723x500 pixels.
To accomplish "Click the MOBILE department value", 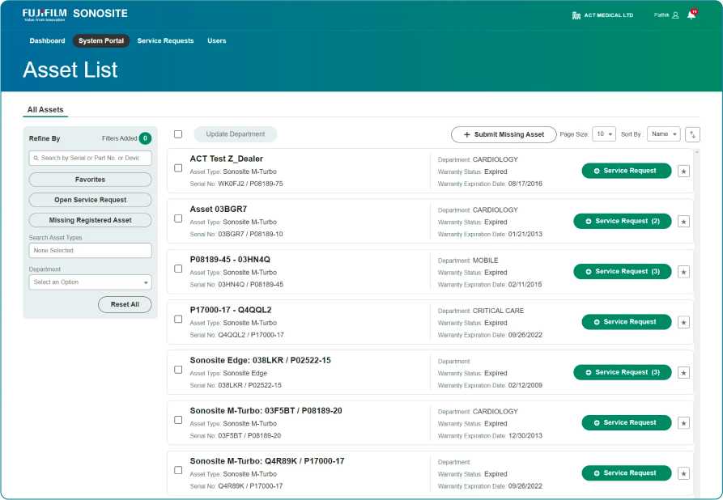I will pyautogui.click(x=486, y=261).
